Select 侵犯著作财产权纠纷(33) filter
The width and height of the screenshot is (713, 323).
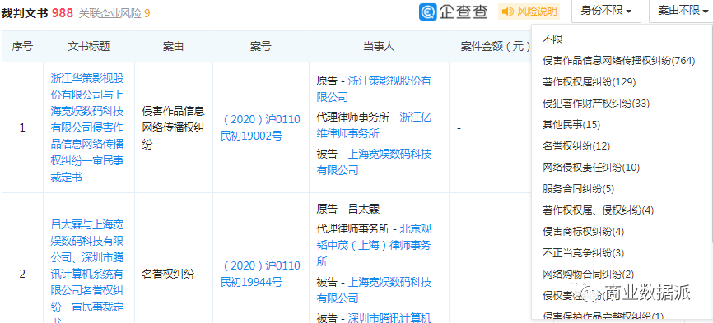[596, 104]
